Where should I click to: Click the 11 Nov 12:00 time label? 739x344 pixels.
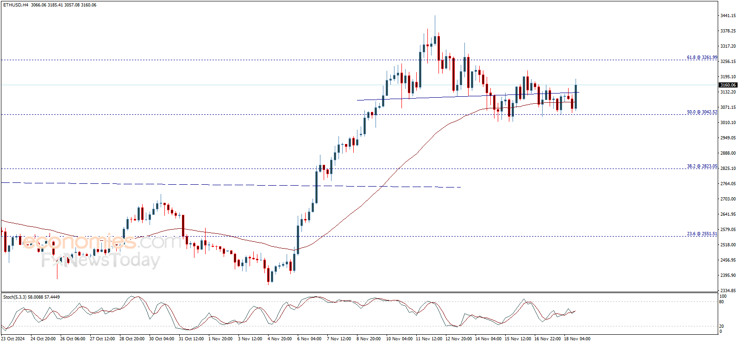coord(429,339)
